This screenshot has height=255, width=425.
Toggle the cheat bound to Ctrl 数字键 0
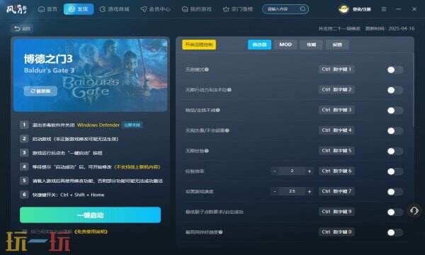coord(395,232)
